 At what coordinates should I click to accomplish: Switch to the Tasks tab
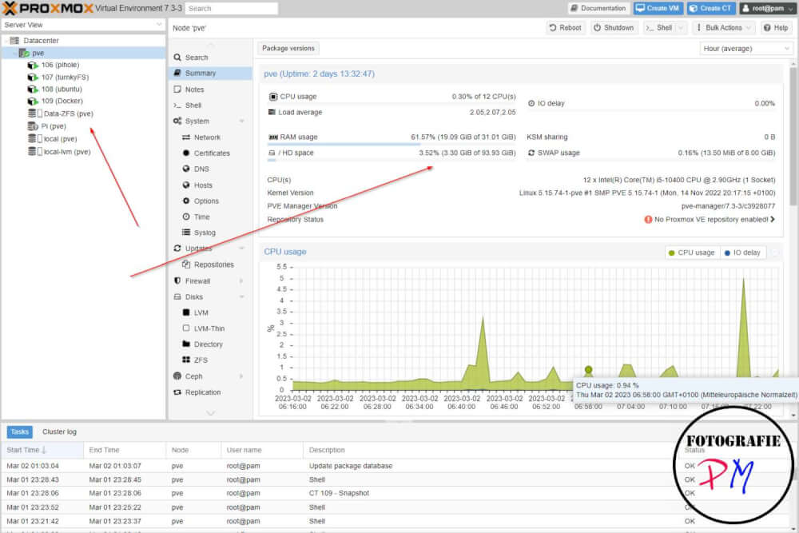pyautogui.click(x=19, y=432)
